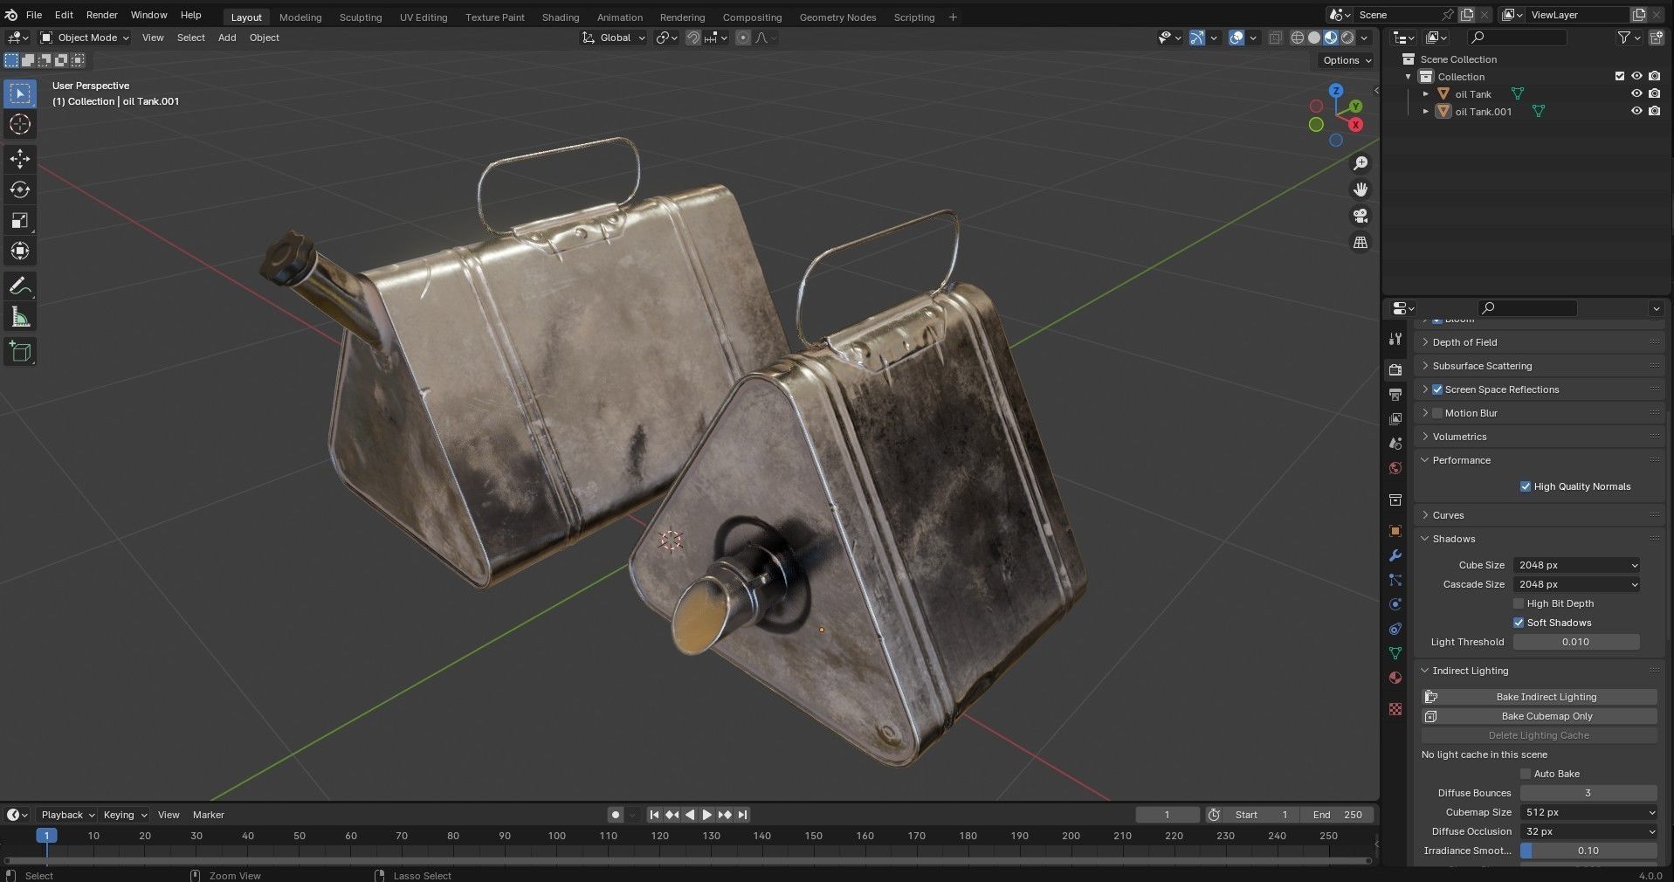Open Cascade Size dropdown

pyautogui.click(x=1576, y=584)
